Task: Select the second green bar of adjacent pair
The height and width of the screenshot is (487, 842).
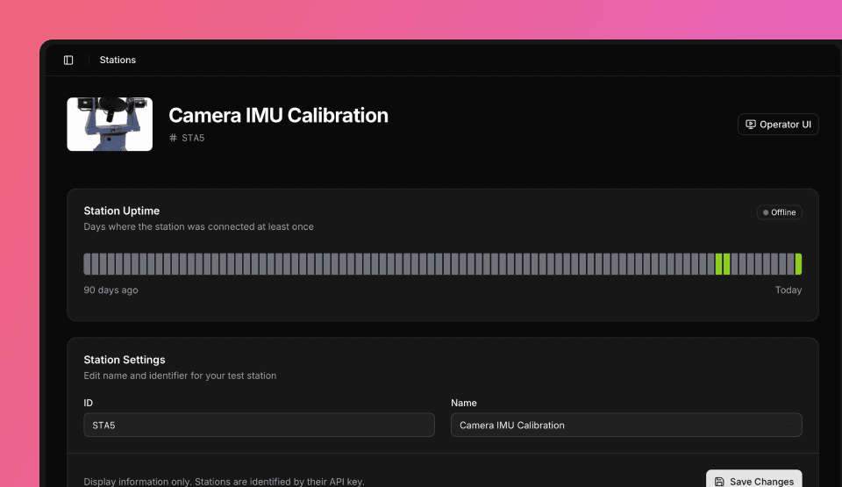Action: click(x=727, y=264)
